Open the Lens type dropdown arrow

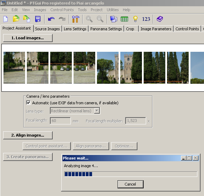coord(97,111)
